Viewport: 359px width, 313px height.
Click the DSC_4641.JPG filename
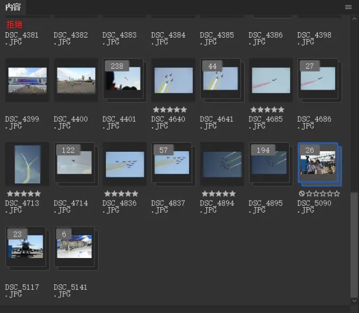click(217, 122)
